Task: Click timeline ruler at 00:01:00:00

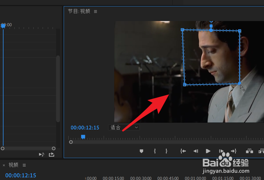Action: click(195, 178)
